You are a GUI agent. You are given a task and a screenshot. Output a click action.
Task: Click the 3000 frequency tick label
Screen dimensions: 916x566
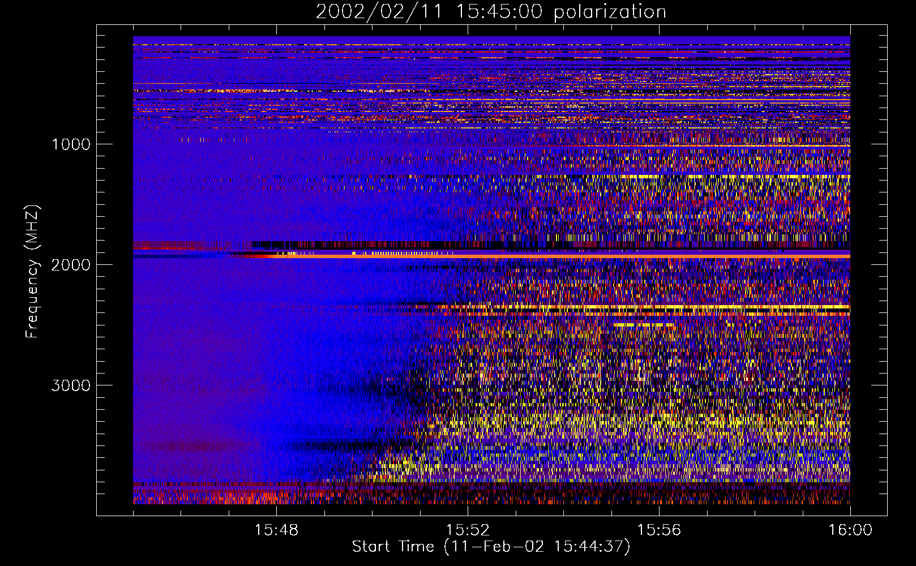click(71, 385)
